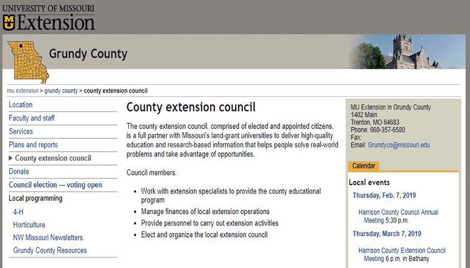The height and width of the screenshot is (268, 470).
Task: Open Grundy County Resources link
Action: [x=50, y=250]
